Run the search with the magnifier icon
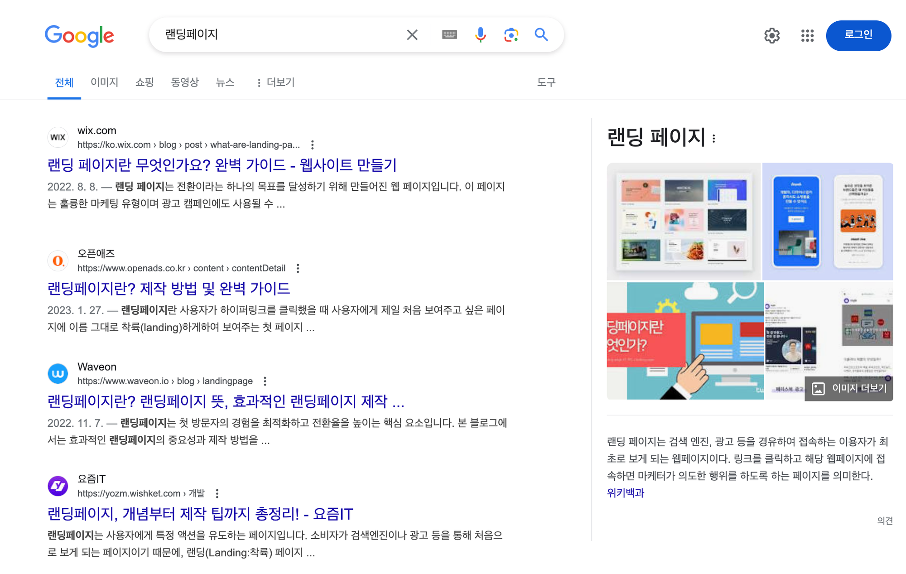The height and width of the screenshot is (574, 906). pos(541,34)
